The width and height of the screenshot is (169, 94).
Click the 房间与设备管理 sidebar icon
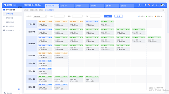pos(4,10)
